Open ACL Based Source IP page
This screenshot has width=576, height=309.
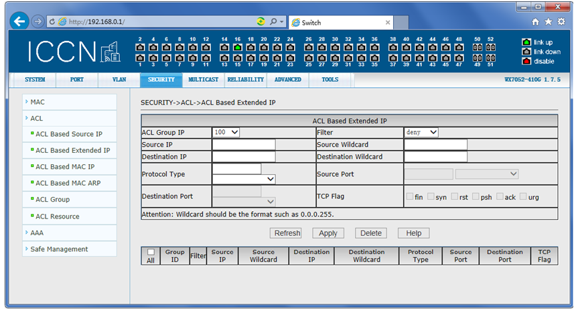coord(69,134)
